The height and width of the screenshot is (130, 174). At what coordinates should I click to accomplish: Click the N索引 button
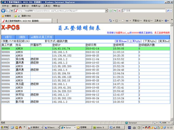(x=8, y=37)
